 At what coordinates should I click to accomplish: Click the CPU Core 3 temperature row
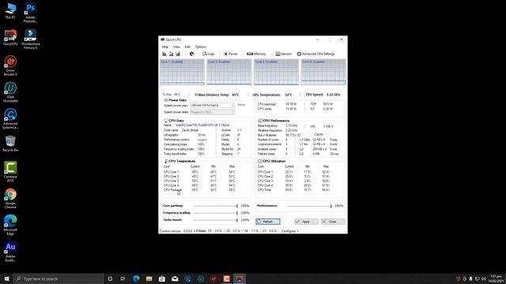200,181
